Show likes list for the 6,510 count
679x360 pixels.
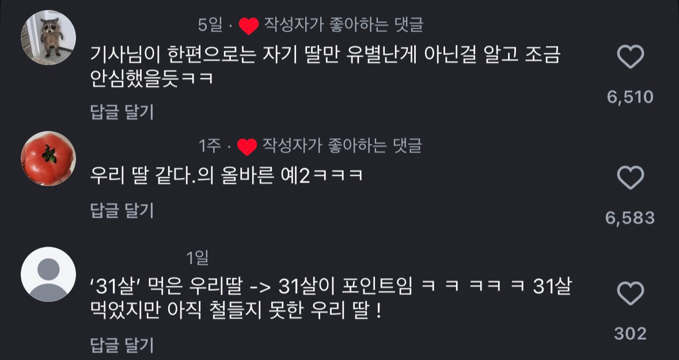pyautogui.click(x=630, y=97)
